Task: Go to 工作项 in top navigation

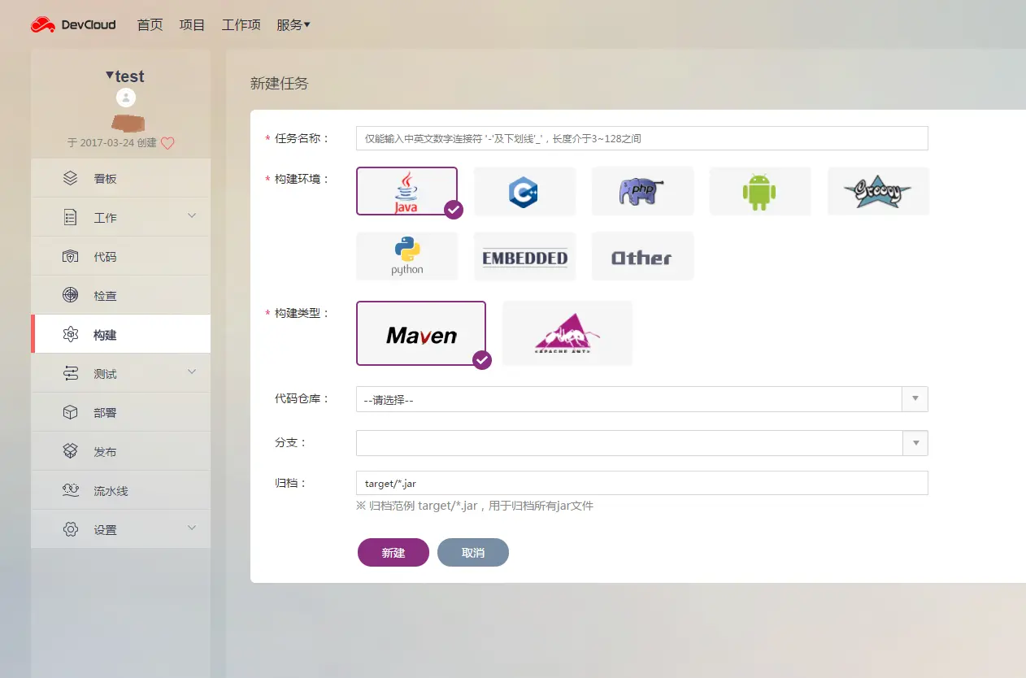Action: click(x=241, y=25)
